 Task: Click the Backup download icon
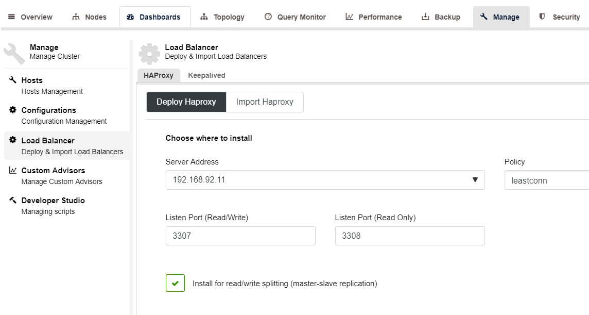[425, 17]
